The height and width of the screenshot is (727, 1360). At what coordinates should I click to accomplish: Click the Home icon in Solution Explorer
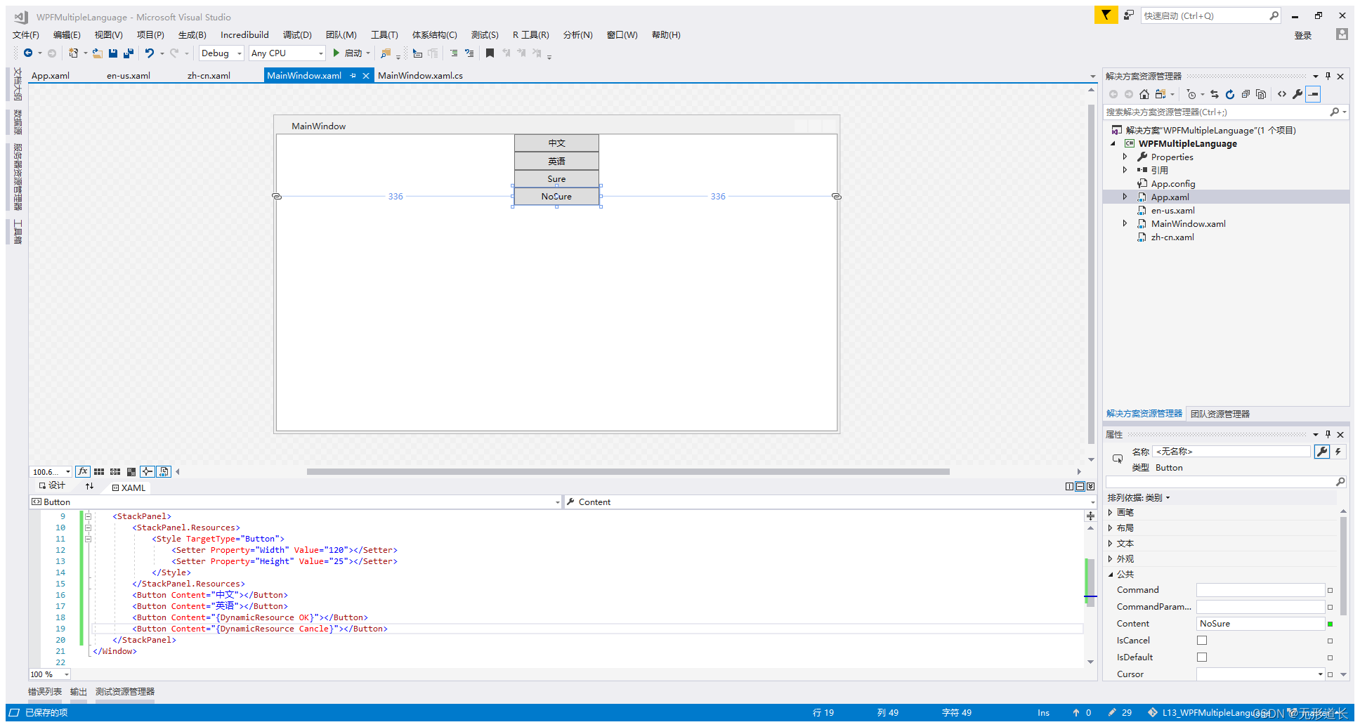1144,94
